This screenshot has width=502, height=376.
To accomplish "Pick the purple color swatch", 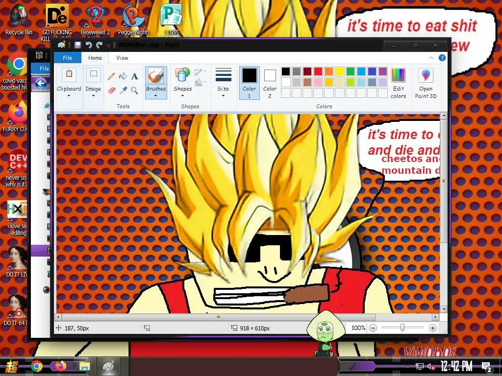I will pyautogui.click(x=382, y=71).
